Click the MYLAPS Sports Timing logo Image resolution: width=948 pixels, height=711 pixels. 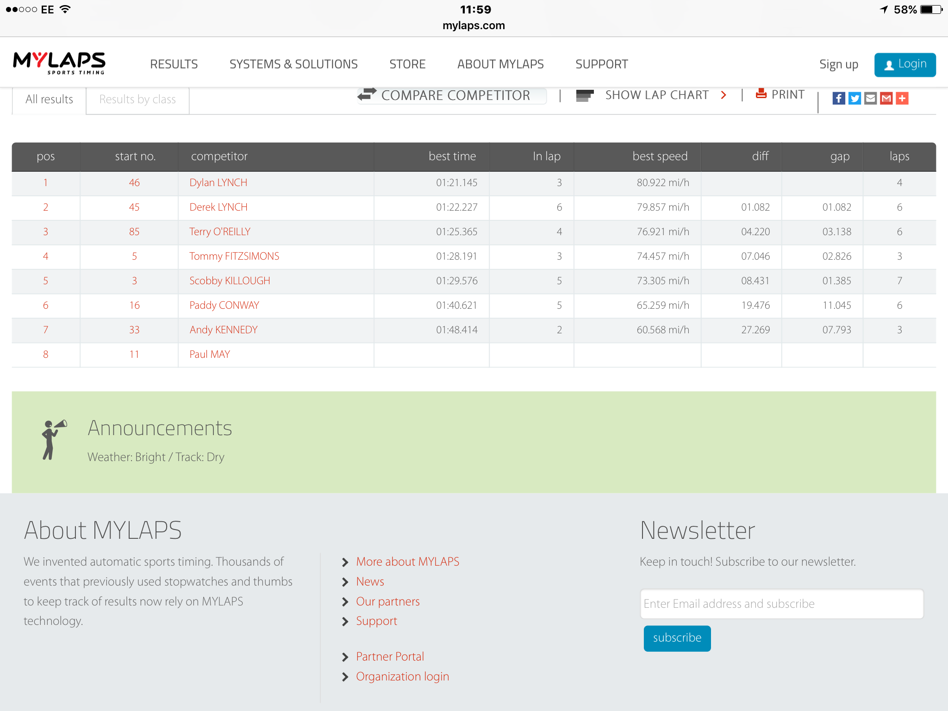(59, 63)
